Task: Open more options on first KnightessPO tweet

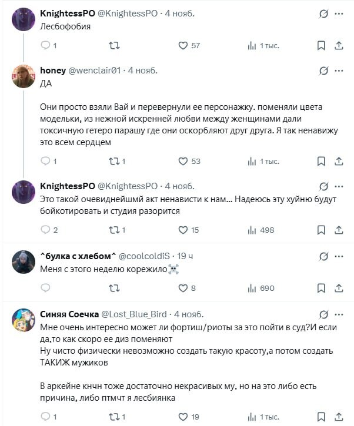Action: coord(339,14)
